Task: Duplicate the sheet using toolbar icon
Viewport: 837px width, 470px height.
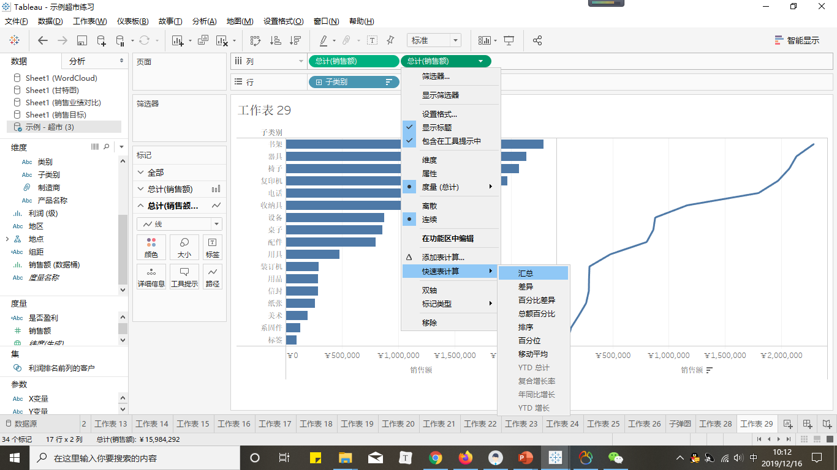Action: pos(202,40)
